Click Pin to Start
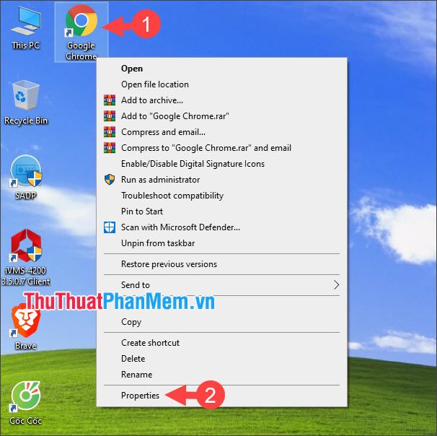This screenshot has height=436, width=437. coord(142,212)
